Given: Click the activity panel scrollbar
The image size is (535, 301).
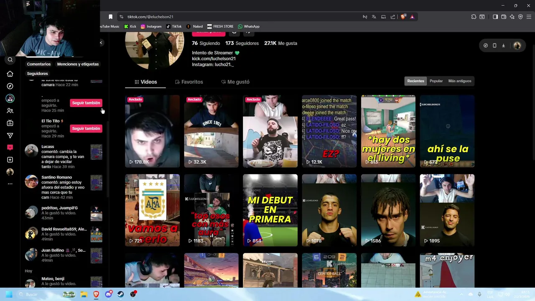Looking at the screenshot, I should (x=108, y=159).
